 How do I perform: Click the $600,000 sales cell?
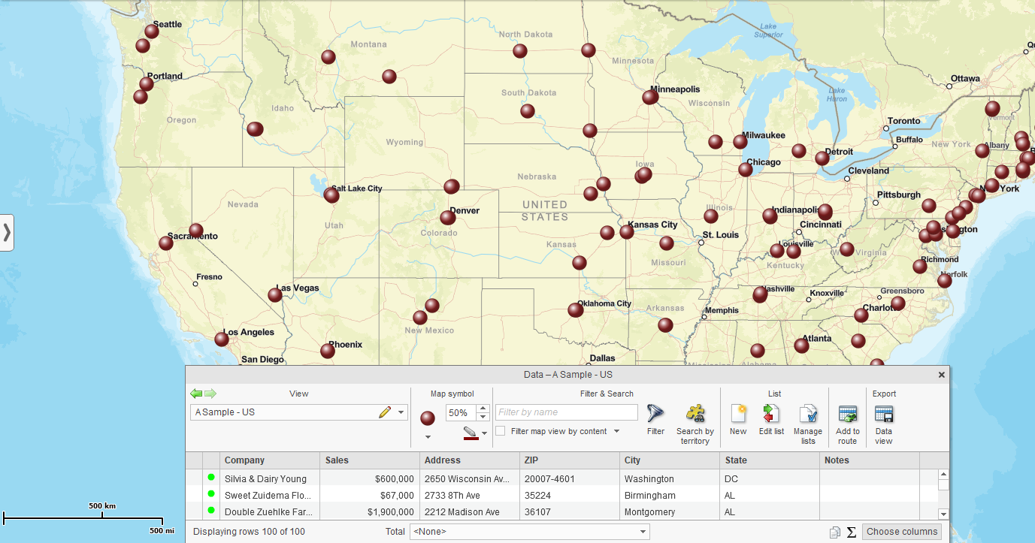[x=370, y=478]
